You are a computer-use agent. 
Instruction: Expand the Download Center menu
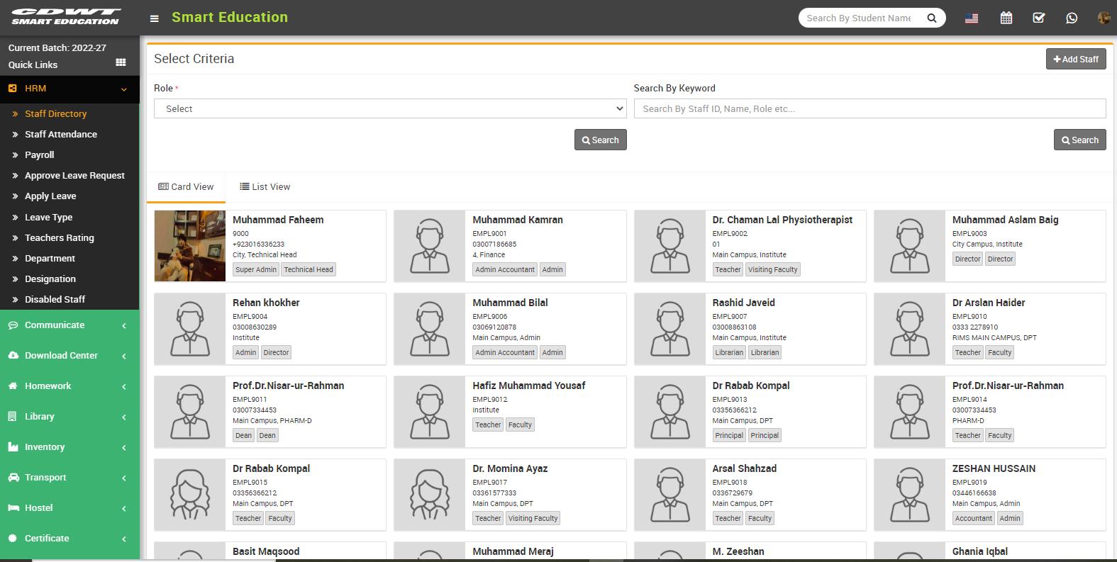click(x=70, y=356)
